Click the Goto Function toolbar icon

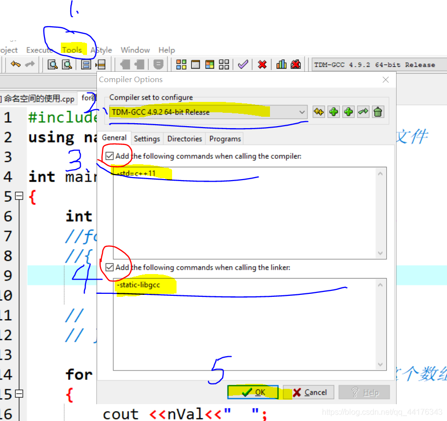point(86,64)
